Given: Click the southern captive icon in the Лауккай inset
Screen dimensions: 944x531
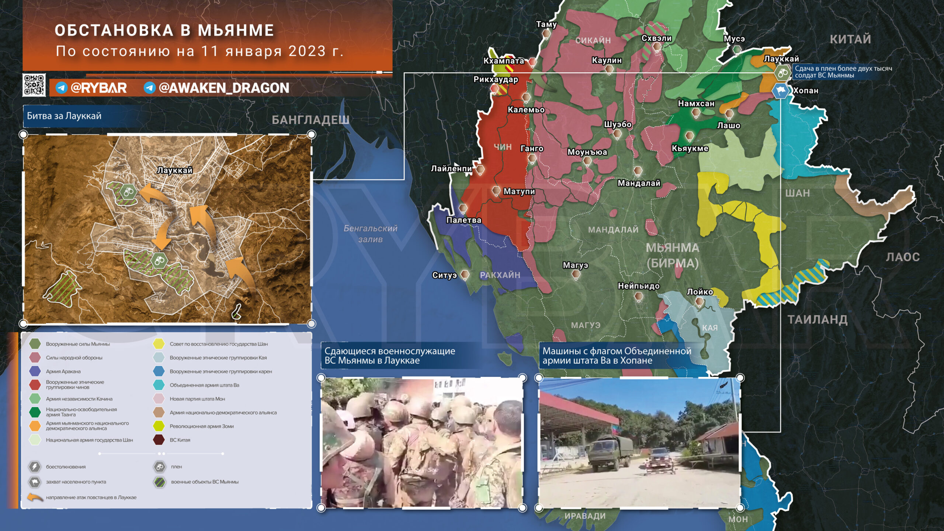Looking at the screenshot, I should pyautogui.click(x=159, y=261).
